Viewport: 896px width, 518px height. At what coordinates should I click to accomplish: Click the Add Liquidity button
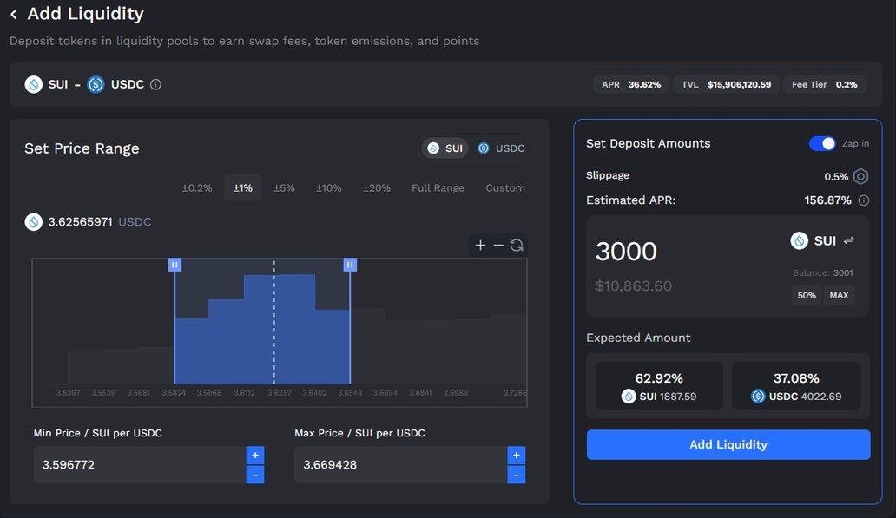[728, 445]
